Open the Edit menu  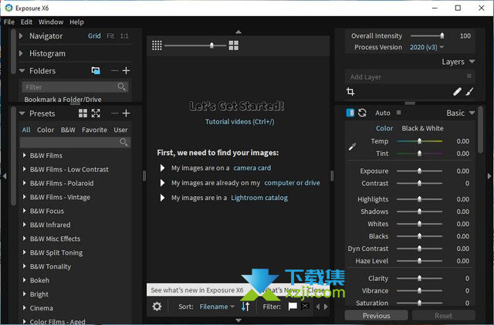point(26,22)
